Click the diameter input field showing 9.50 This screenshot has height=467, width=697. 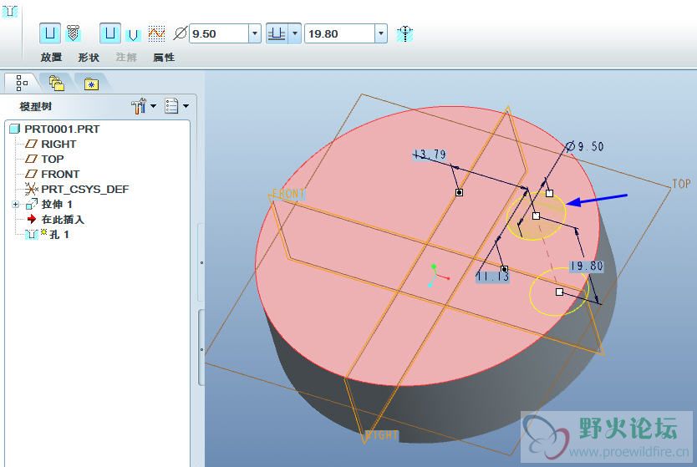(x=219, y=33)
